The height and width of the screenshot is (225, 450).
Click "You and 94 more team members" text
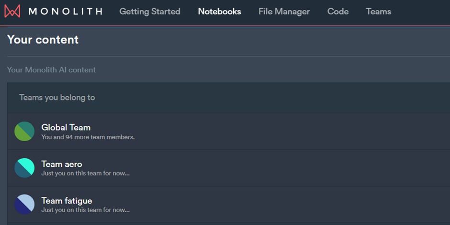(88, 137)
